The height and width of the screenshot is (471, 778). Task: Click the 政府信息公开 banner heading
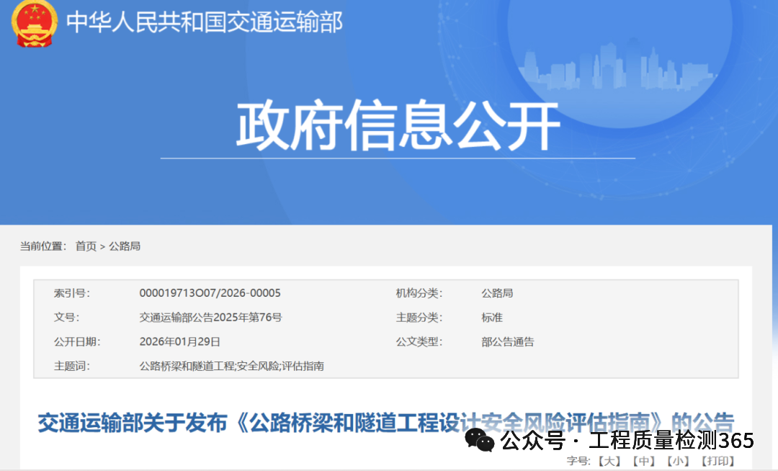click(398, 125)
